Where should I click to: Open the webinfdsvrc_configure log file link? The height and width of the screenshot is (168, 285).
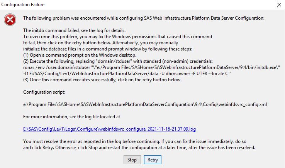[x=112, y=129]
